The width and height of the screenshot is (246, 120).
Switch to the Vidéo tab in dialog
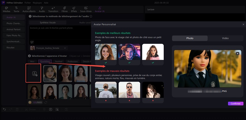(x=225, y=38)
